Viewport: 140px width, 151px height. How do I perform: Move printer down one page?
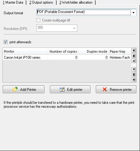coord(134,74)
